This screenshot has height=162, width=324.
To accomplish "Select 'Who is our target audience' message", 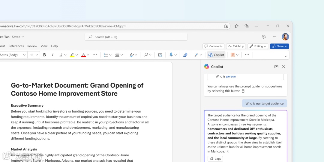I will 265,103.
